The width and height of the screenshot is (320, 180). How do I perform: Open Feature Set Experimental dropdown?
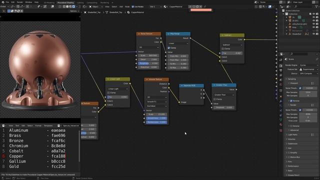pos(309,69)
